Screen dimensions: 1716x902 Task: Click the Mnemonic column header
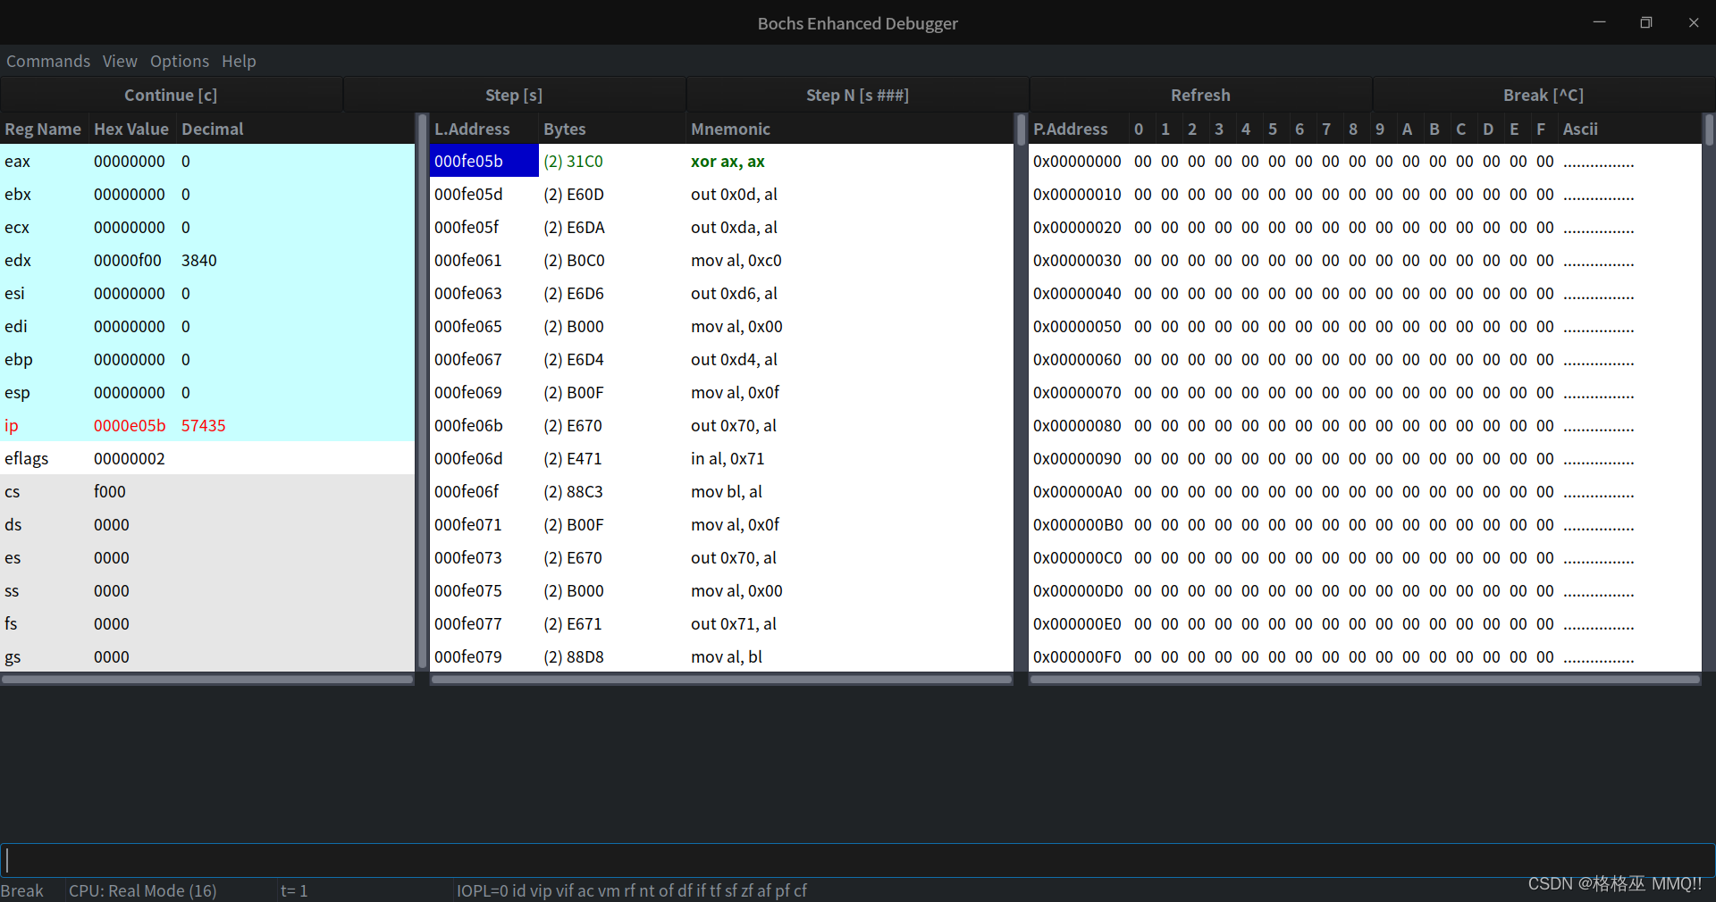click(x=849, y=129)
